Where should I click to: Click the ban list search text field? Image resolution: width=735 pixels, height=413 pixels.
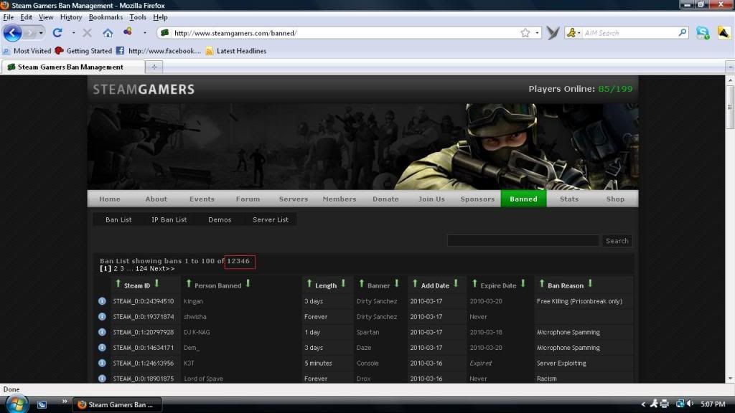point(523,241)
